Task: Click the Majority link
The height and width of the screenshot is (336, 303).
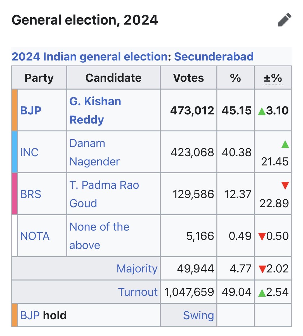Action: (137, 269)
